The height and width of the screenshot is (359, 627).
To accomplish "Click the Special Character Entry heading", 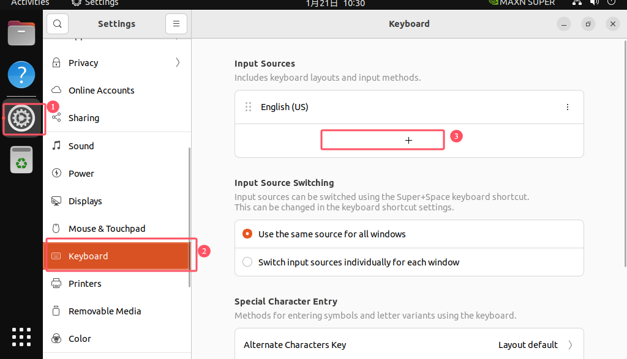I will pos(286,302).
